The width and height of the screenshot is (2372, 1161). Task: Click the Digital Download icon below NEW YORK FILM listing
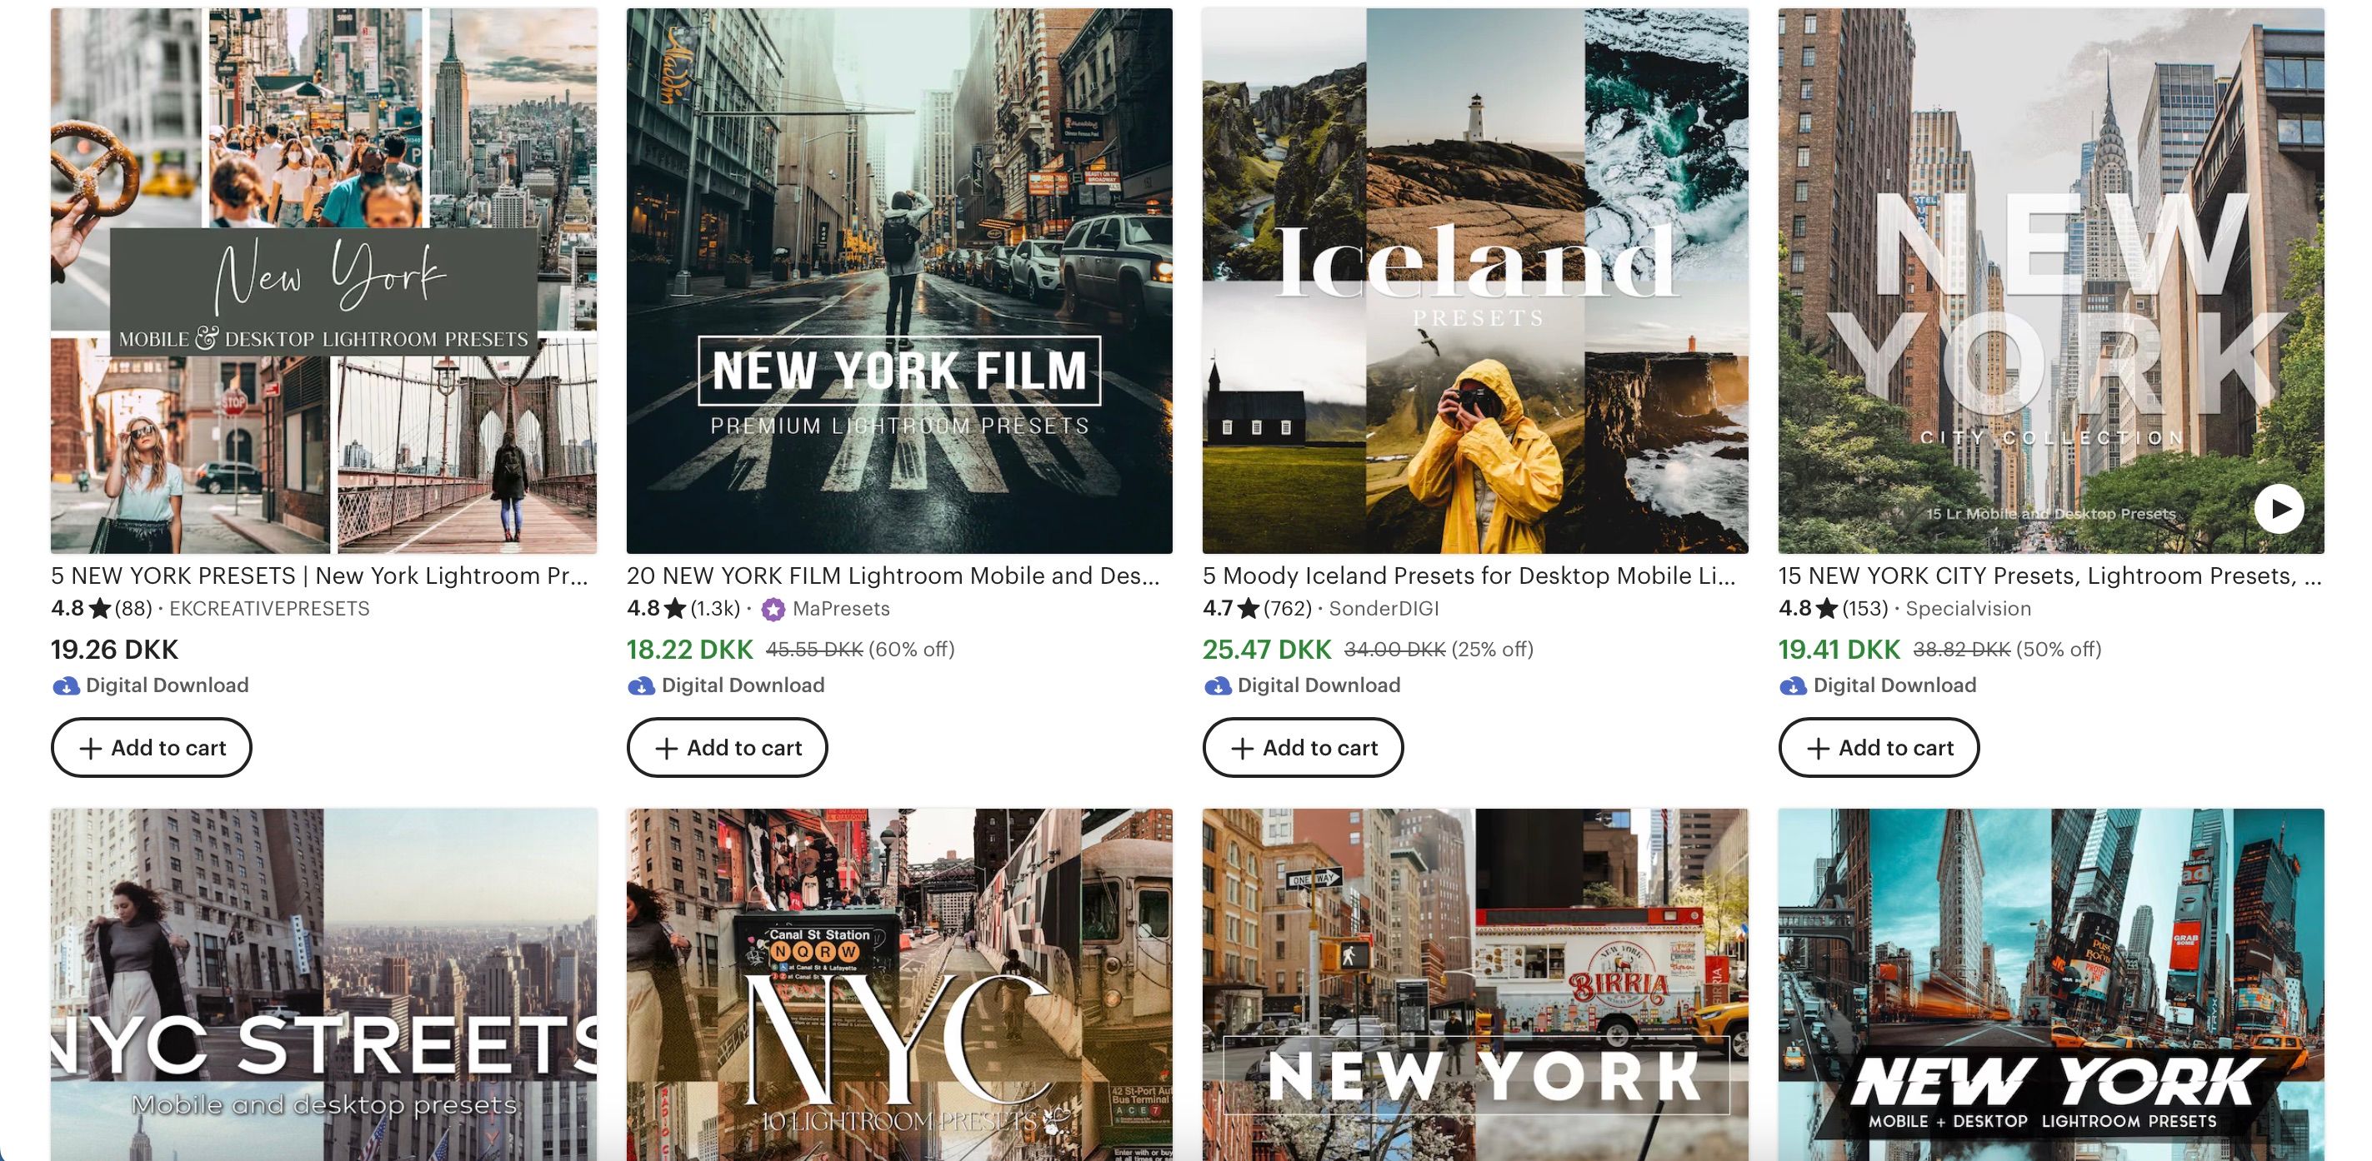[641, 685]
